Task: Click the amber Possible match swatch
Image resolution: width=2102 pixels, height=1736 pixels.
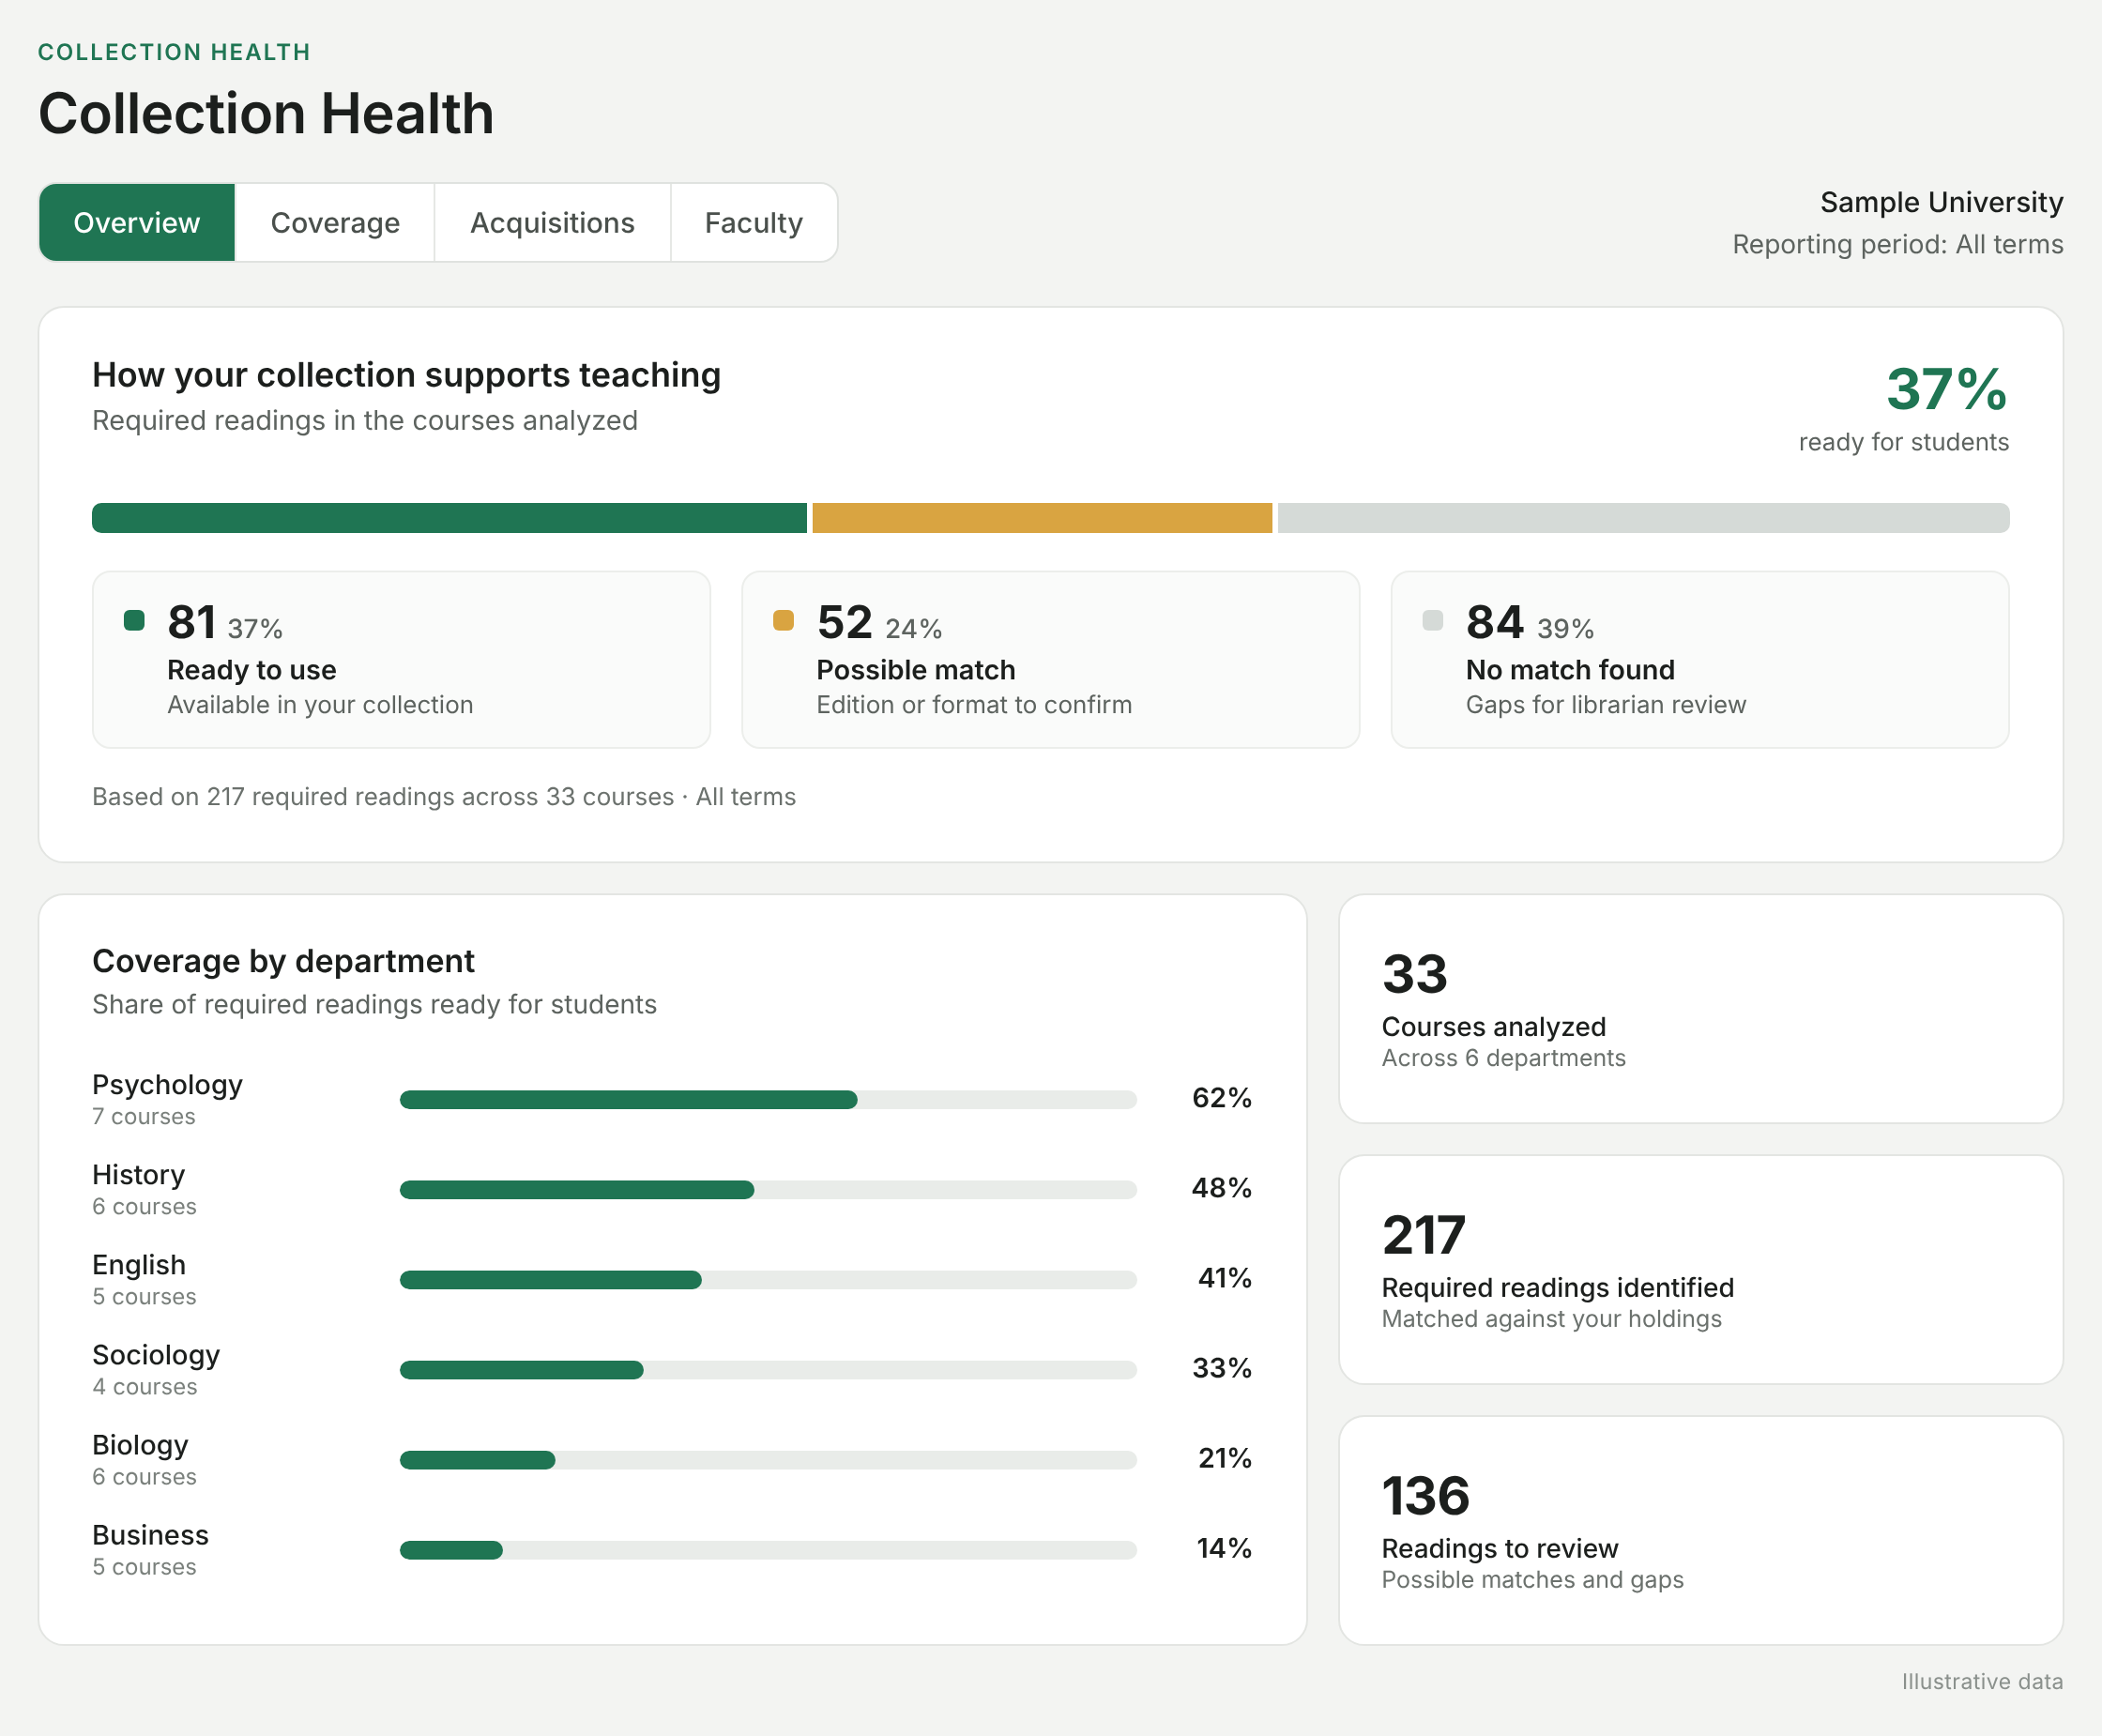Action: 783,620
